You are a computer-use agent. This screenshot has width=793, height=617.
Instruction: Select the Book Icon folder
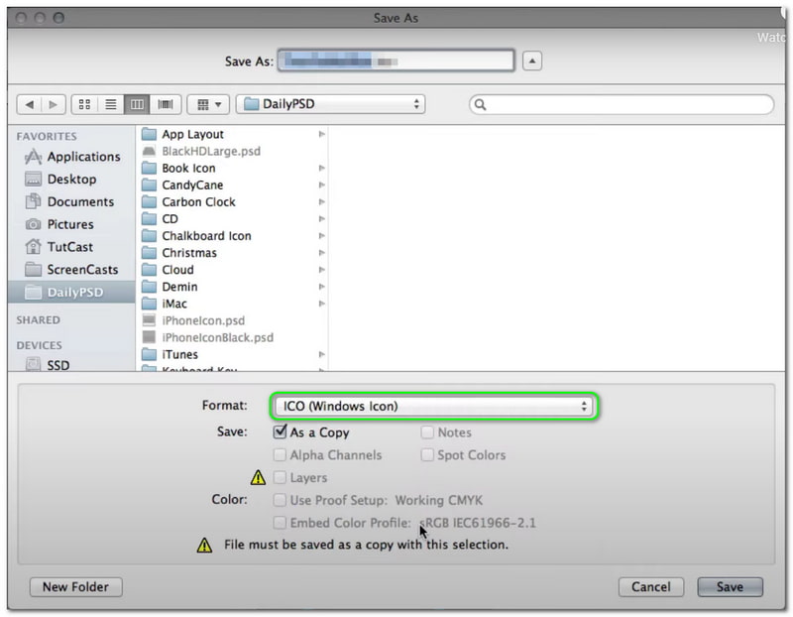233,168
